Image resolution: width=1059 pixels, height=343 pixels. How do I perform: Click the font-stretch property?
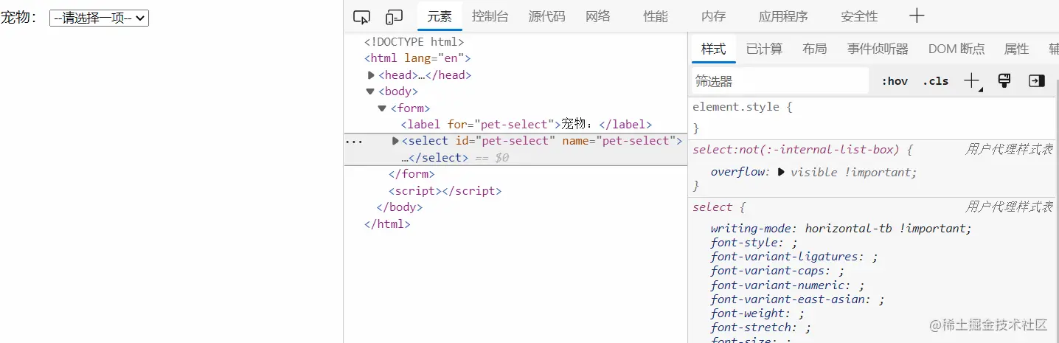(751, 327)
